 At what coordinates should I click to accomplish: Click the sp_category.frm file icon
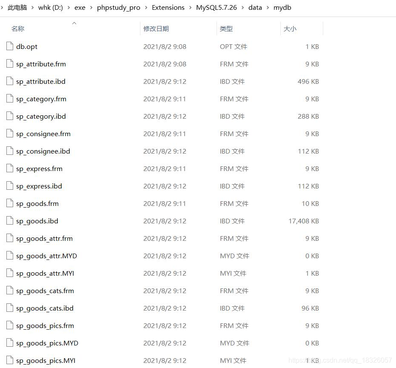10,99
